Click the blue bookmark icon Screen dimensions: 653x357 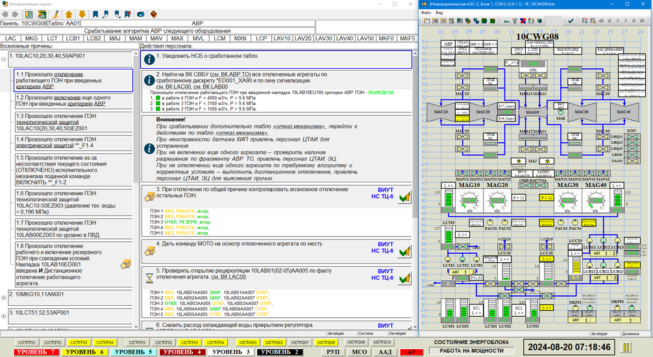click(x=95, y=14)
